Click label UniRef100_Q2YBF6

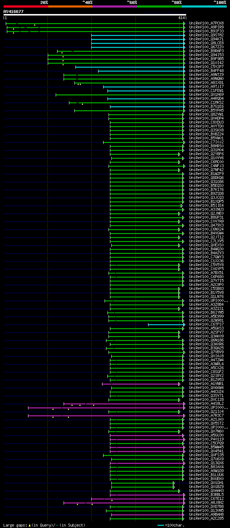pyautogui.click(x=206, y=154)
